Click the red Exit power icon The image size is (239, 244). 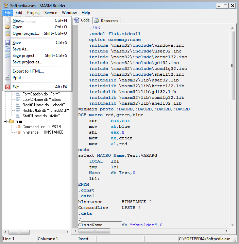click(x=7, y=87)
